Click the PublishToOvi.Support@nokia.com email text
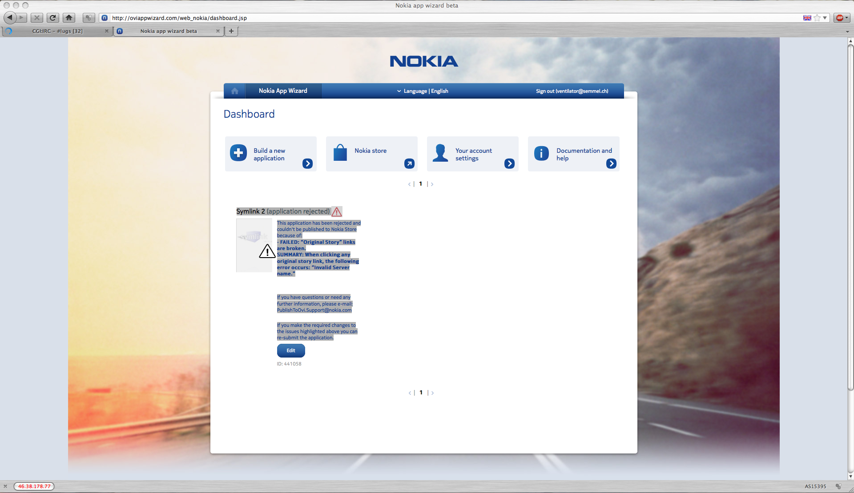Screen dimensions: 854x493 point(314,310)
